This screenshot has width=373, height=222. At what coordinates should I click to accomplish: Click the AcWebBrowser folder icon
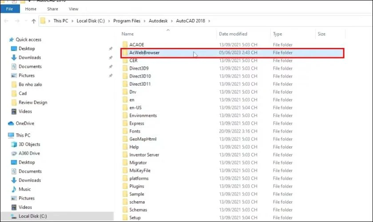124,52
